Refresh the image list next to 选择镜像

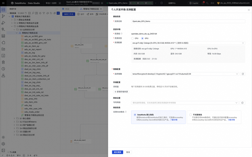(243, 74)
